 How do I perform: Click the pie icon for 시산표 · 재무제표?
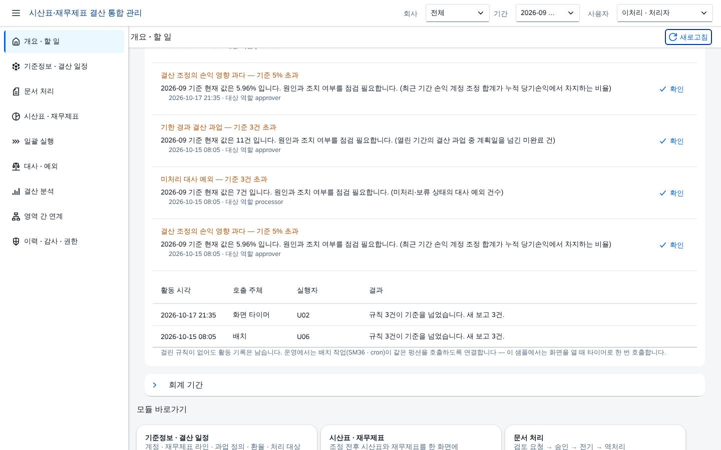16,116
